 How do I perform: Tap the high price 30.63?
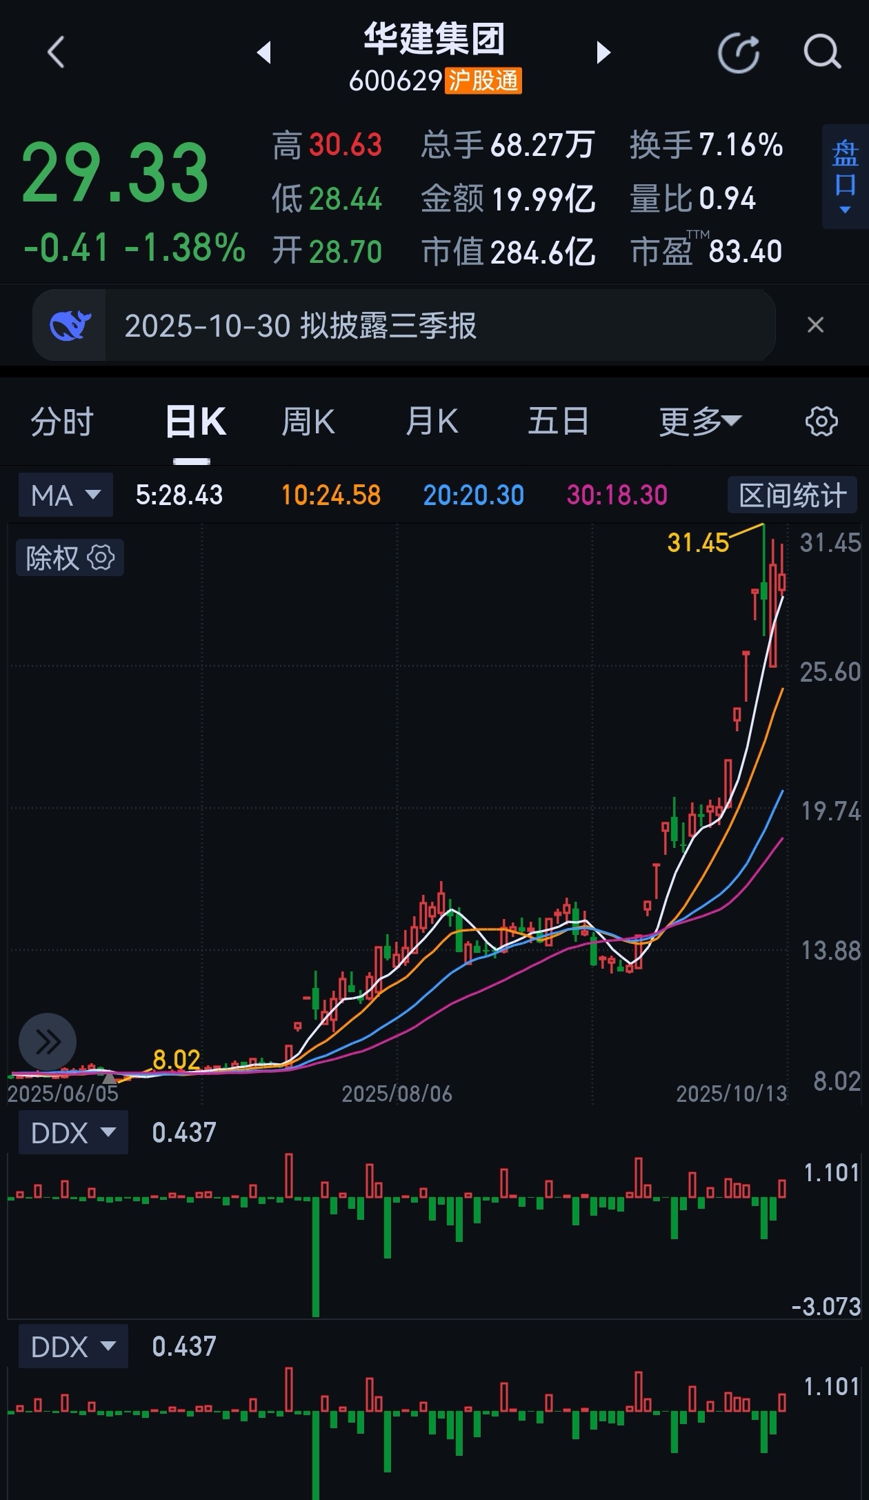[x=346, y=145]
